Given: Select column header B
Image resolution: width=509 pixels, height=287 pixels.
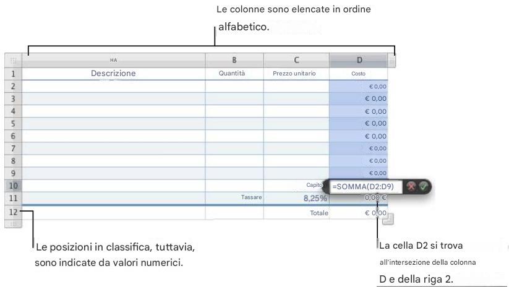Looking at the screenshot, I should pyautogui.click(x=234, y=61).
